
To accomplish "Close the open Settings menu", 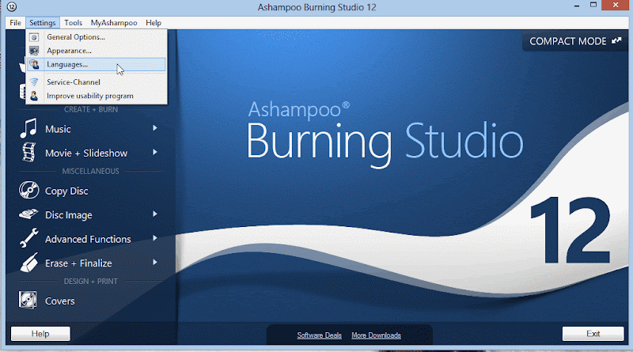I will (x=43, y=23).
